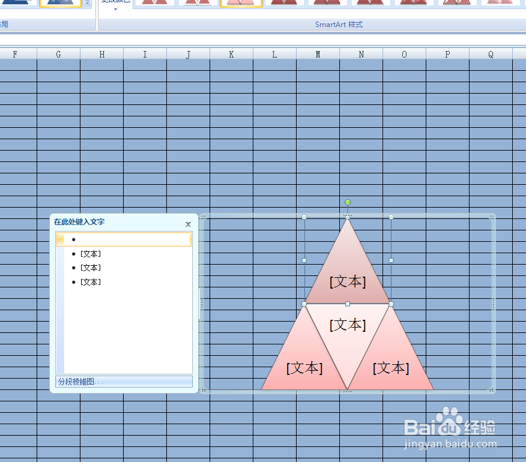Close the text pane titled 在此处键入文字
This screenshot has height=462, width=526.
coord(188,224)
